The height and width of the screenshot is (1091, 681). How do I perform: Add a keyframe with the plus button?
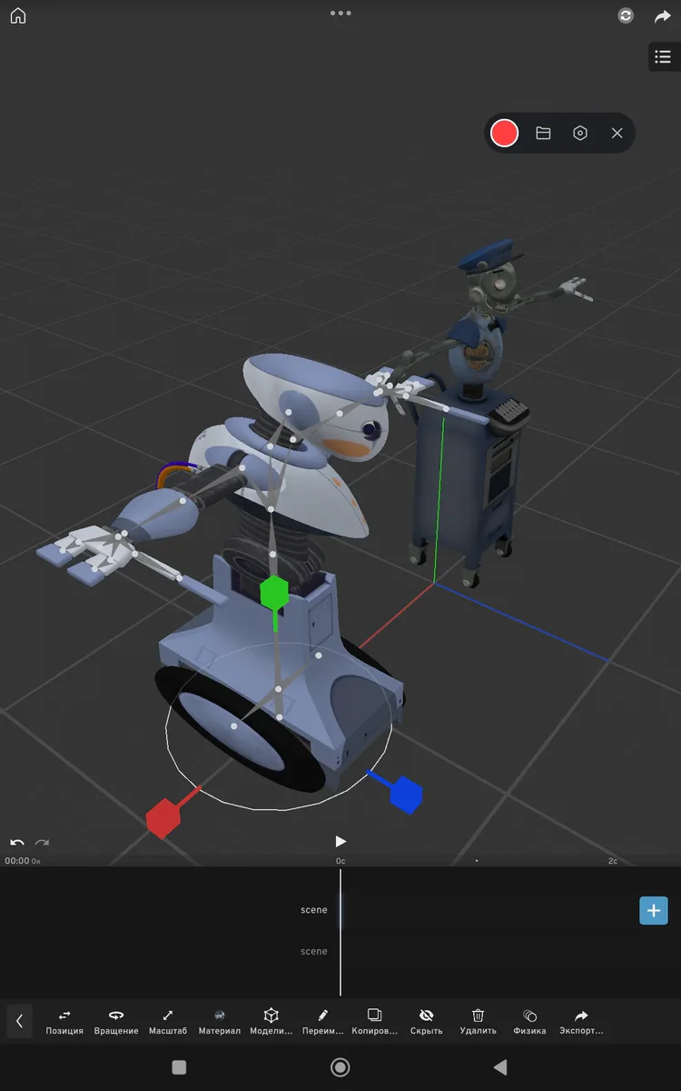(x=654, y=910)
